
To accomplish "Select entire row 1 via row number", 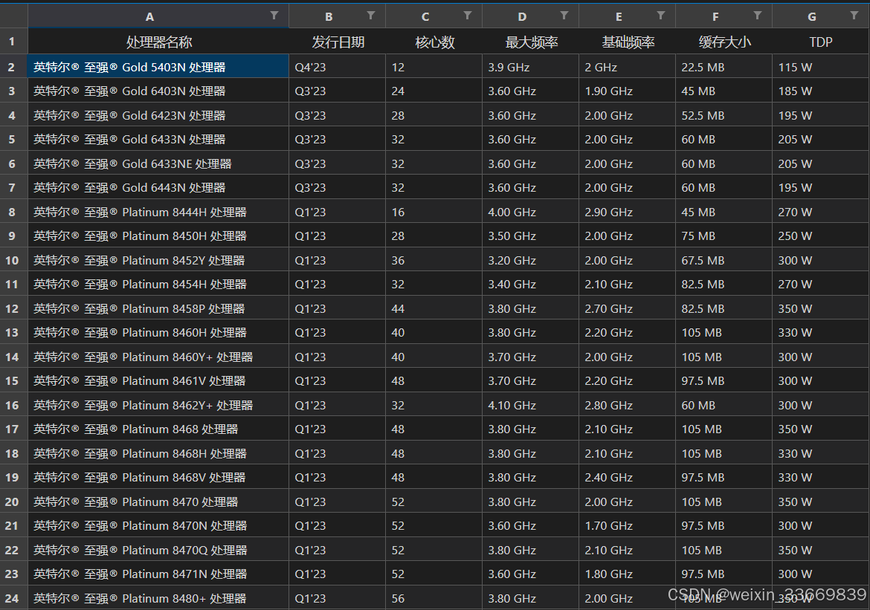I will [x=14, y=41].
